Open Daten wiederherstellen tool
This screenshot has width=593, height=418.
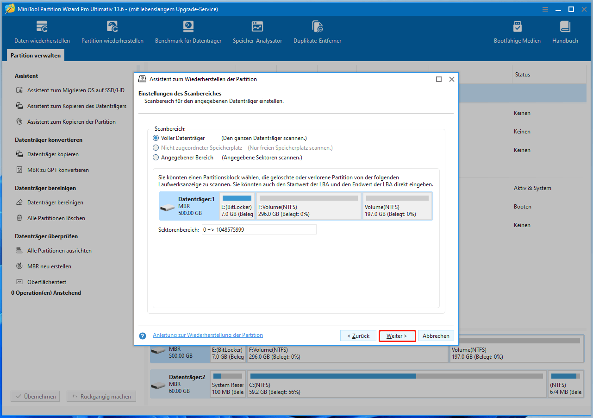click(x=42, y=32)
